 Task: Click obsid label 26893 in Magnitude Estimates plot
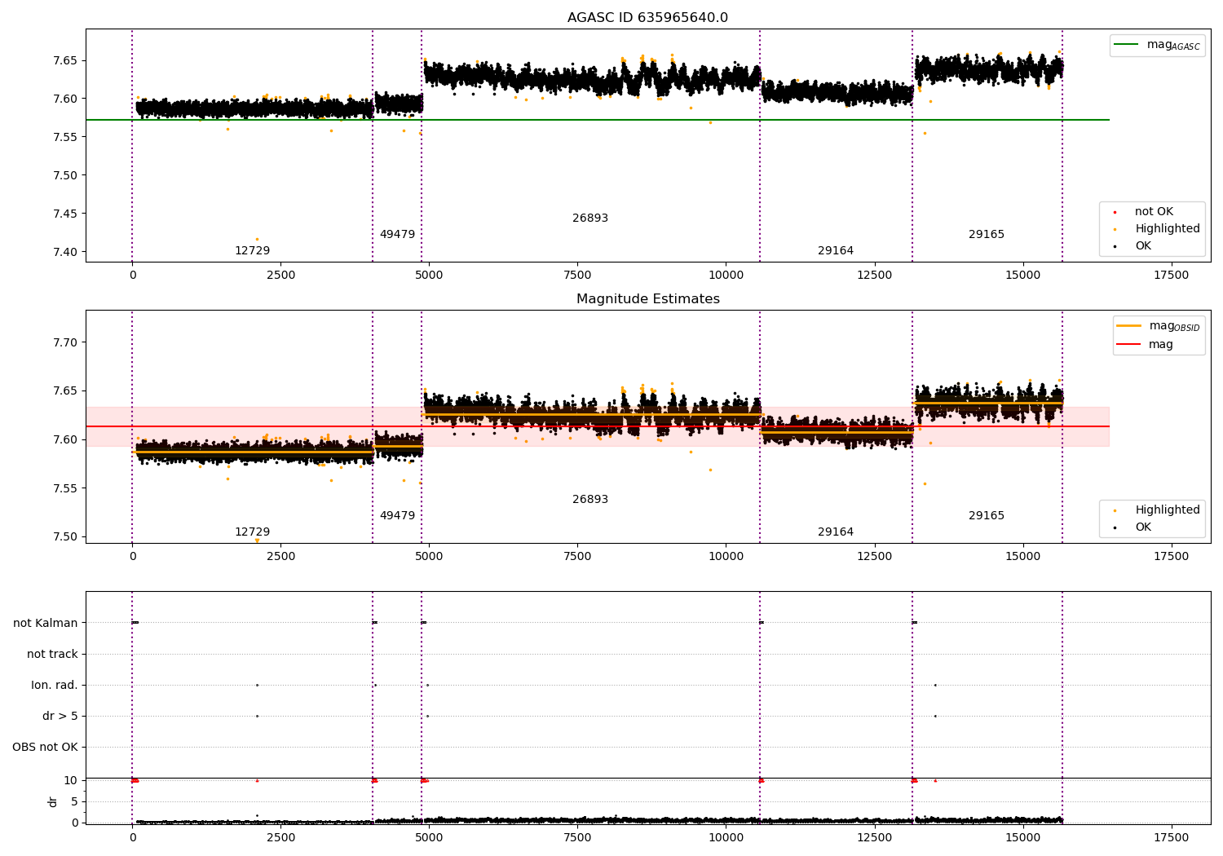pyautogui.click(x=590, y=500)
